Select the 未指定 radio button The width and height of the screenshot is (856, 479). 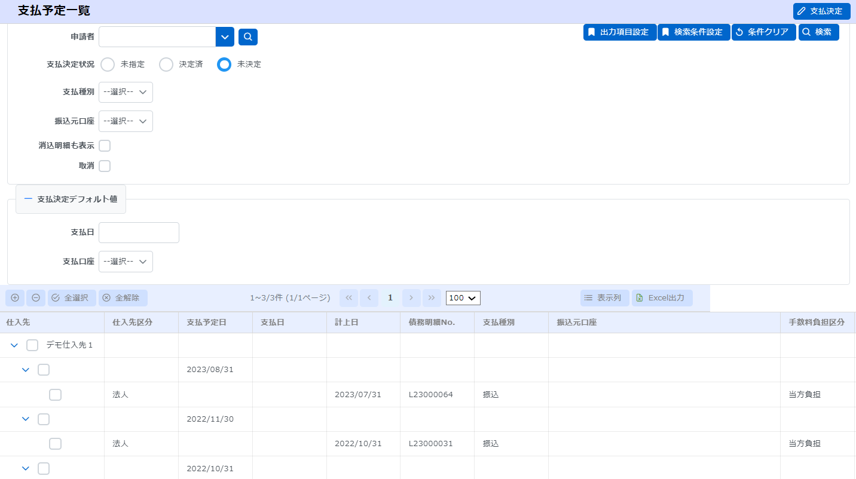108,65
